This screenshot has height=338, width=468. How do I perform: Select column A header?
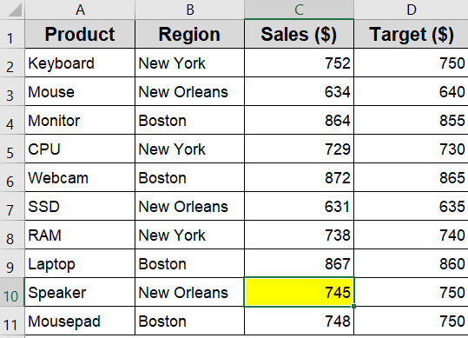click(80, 10)
